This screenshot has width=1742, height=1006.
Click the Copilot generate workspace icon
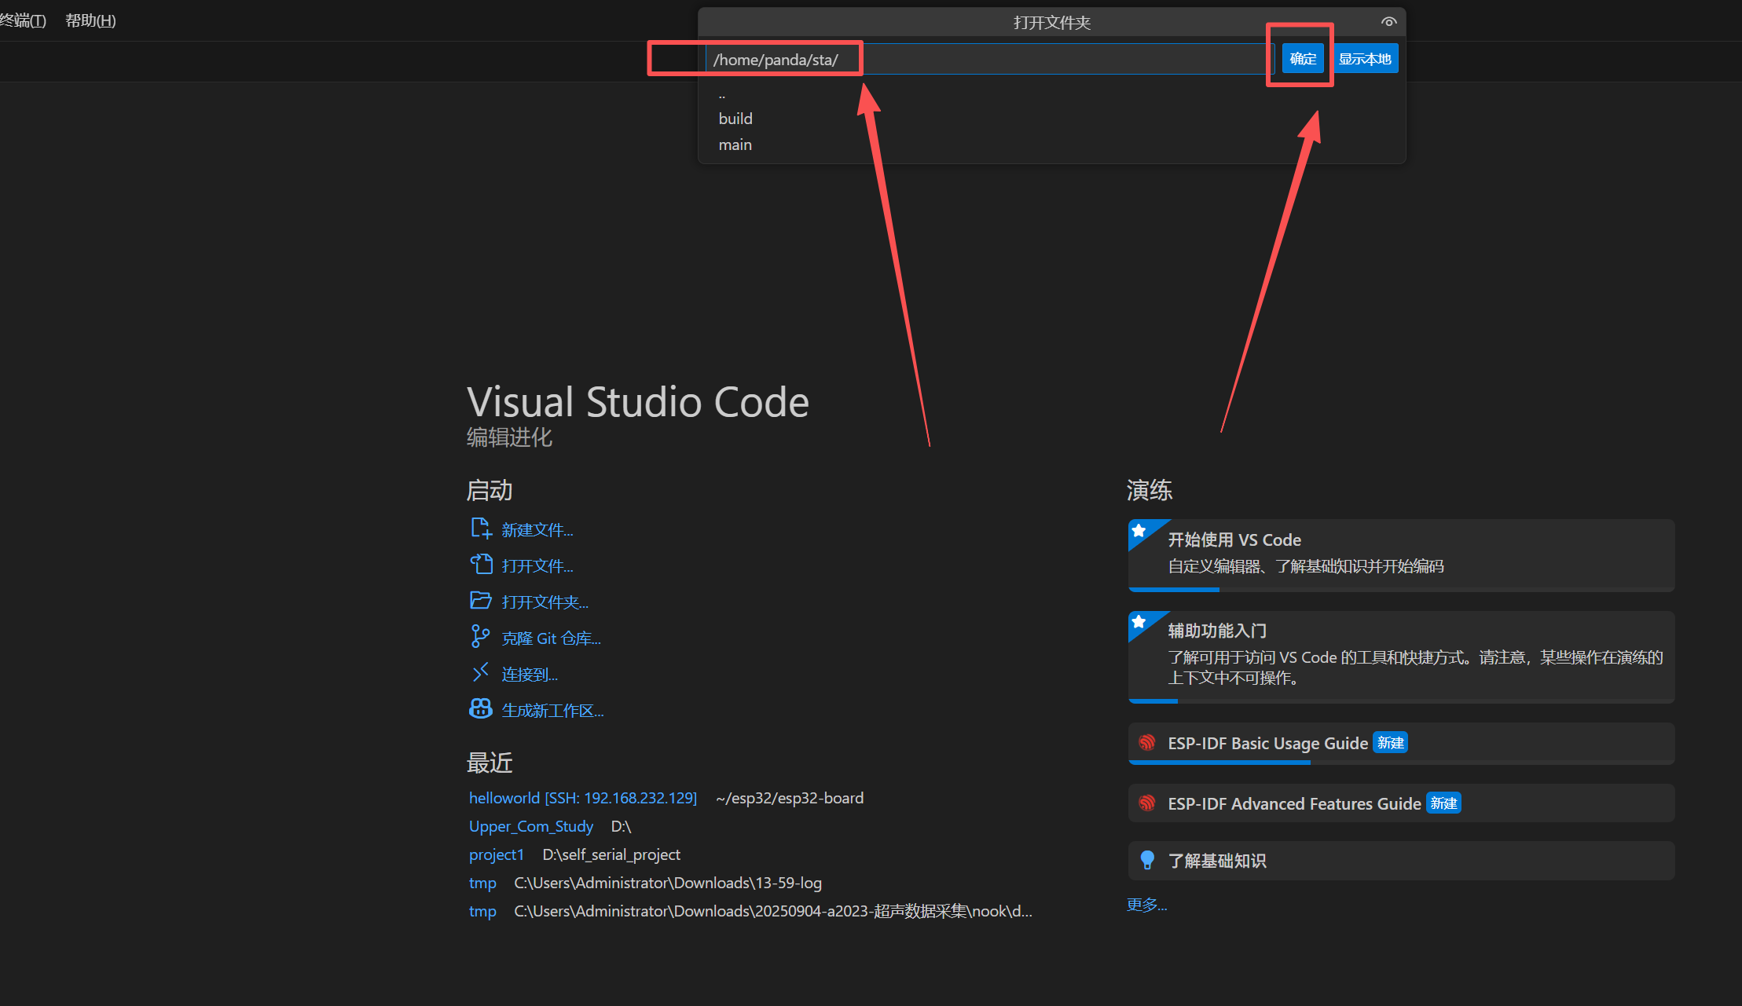480,709
